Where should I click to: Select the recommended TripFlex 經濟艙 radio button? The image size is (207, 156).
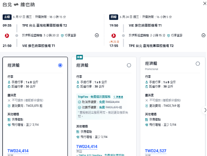[x=129, y=65]
